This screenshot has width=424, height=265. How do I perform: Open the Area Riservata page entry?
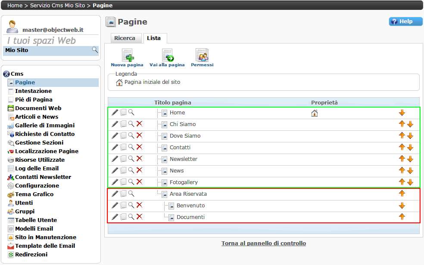pos(188,194)
